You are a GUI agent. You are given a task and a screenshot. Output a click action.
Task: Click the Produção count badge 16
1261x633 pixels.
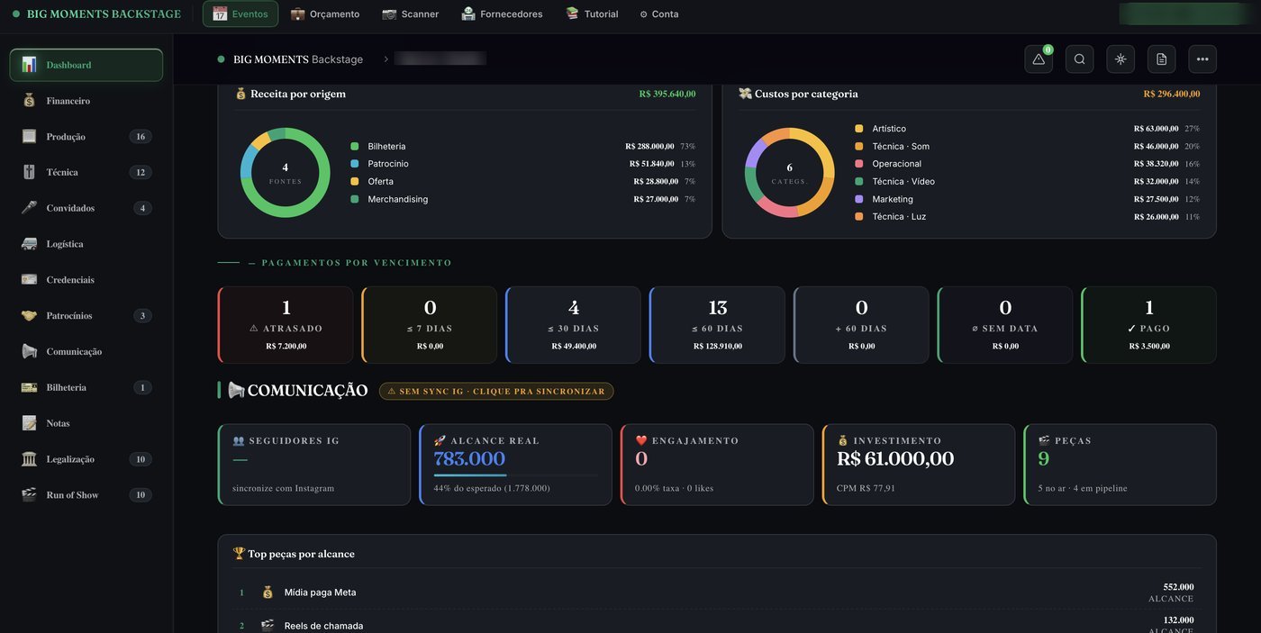[140, 137]
